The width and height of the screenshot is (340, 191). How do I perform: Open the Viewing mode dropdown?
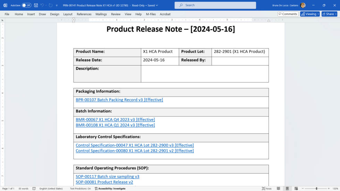[x=310, y=14]
